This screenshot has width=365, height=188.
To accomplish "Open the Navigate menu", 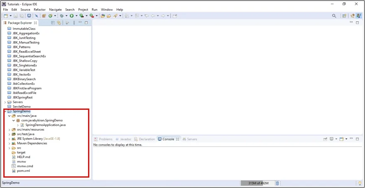I will pyautogui.click(x=55, y=10).
